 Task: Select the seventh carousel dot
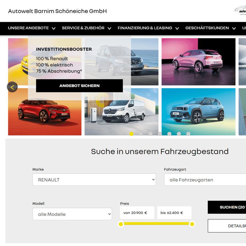click(188, 134)
